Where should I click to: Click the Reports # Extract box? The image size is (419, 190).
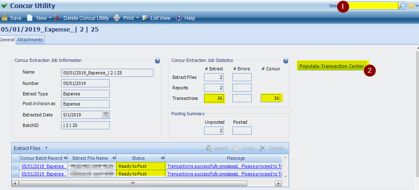214,88
